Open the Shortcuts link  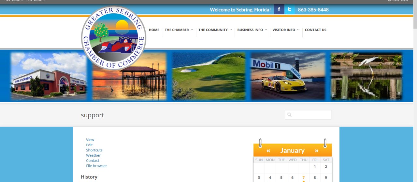coord(94,150)
